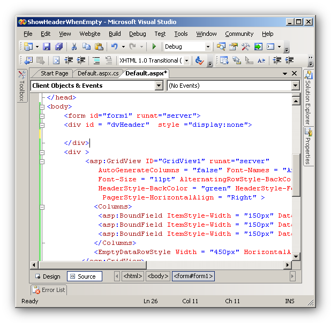331x323 pixels.
Task: Click the accessibility checker icon
Action: tap(199, 61)
